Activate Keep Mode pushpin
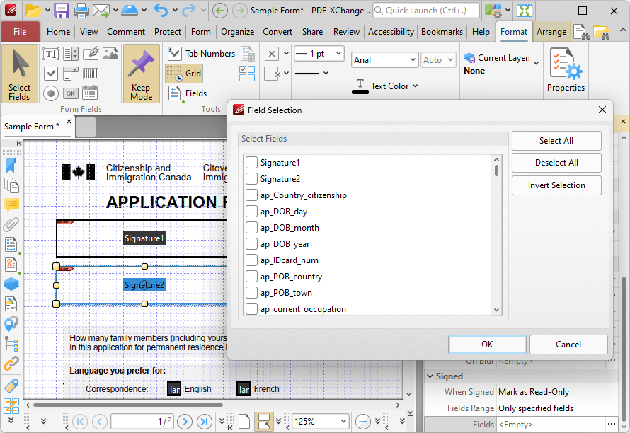 coord(142,74)
